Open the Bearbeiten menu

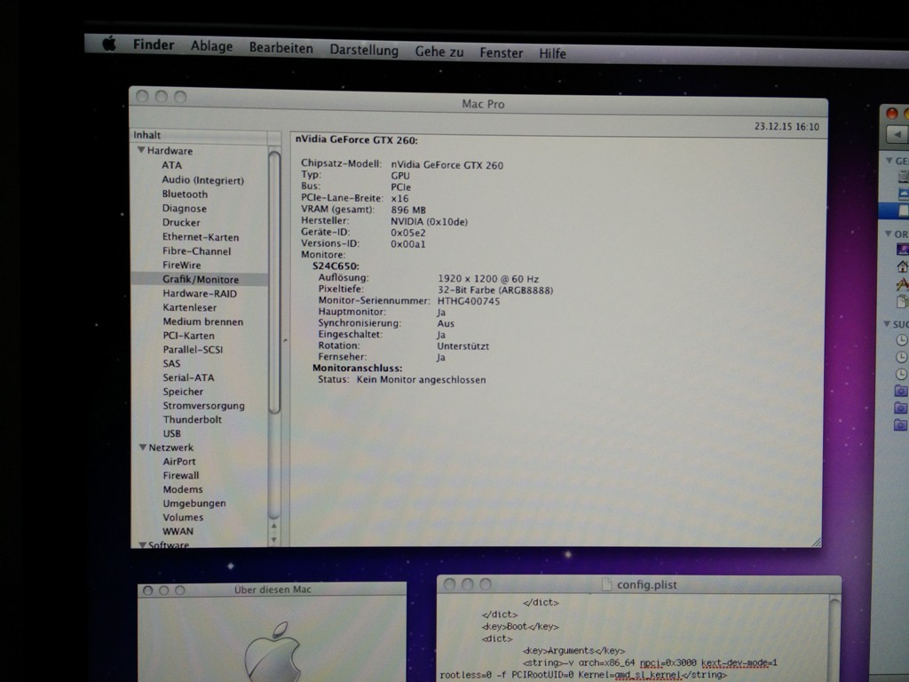281,48
